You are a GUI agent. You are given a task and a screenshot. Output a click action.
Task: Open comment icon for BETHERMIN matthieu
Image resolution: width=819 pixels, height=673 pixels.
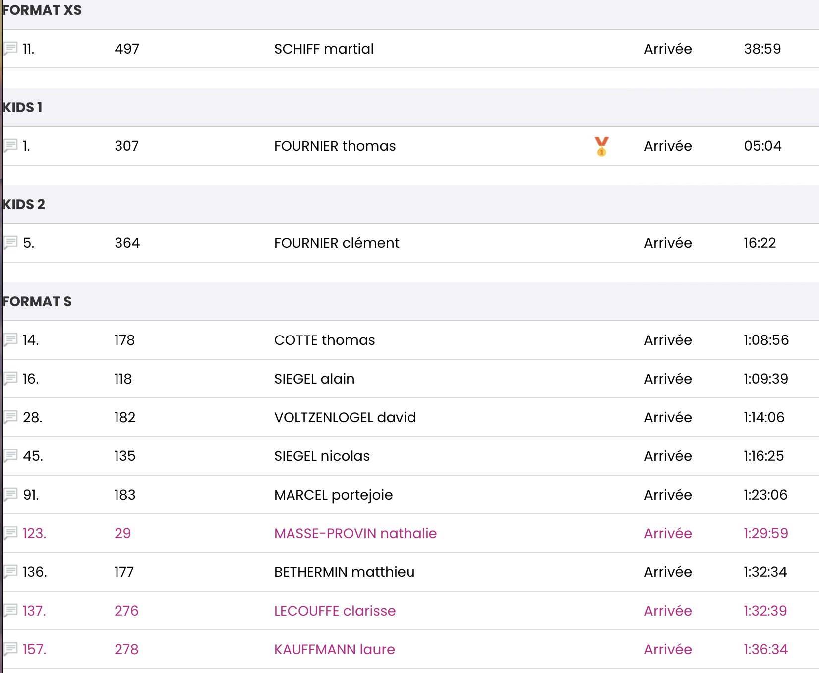10,572
